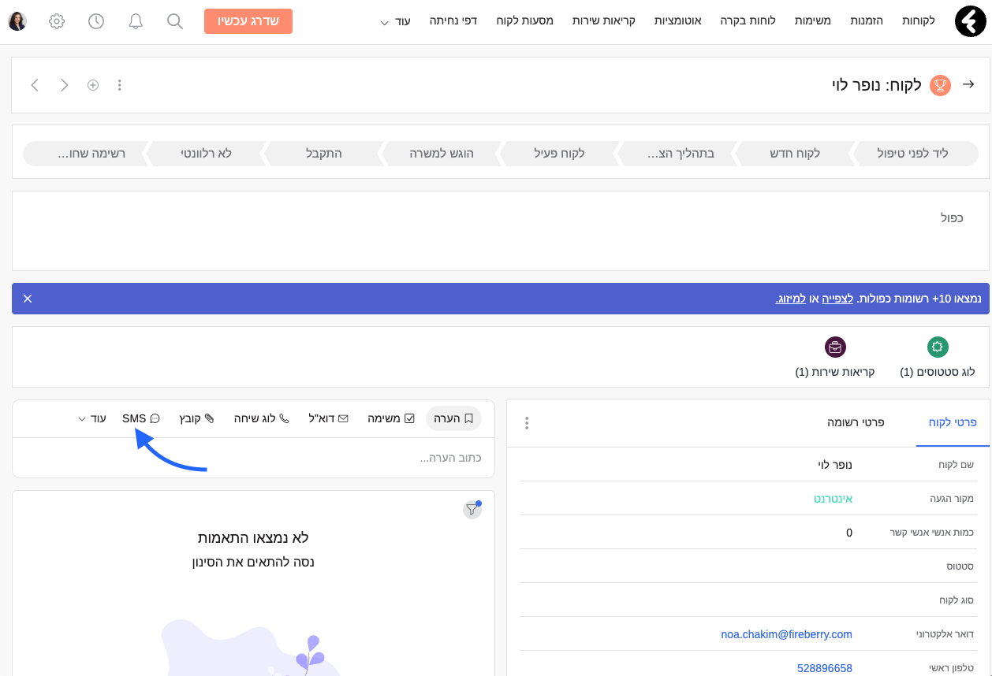992x676 pixels.
Task: Click the email noa.chakim@fireberry.com
Action: pos(787,634)
